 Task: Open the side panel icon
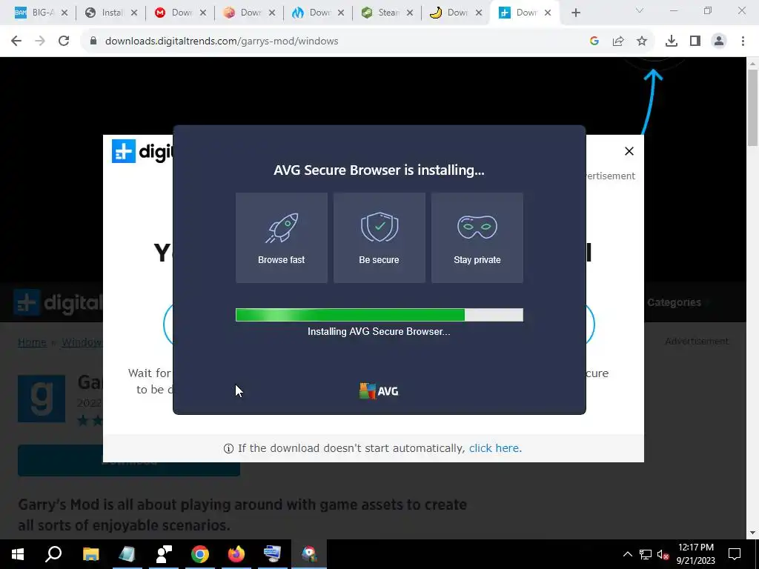695,41
